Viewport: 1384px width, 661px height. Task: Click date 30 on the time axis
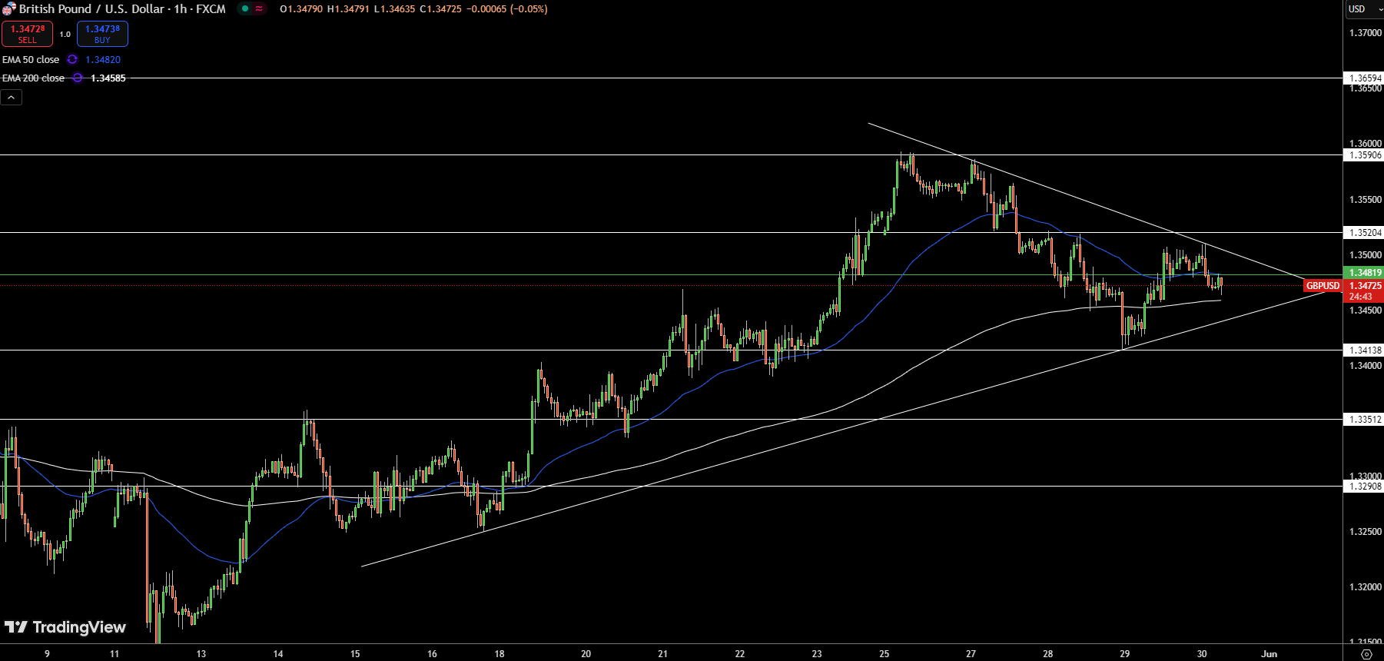coord(1202,654)
